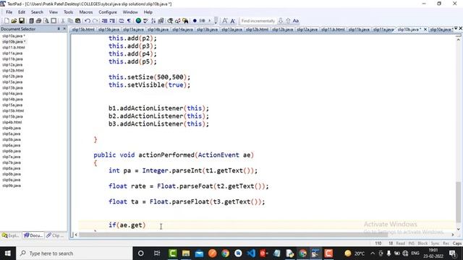The width and height of the screenshot is (463, 260).
Task: Select slip6a.java in Document Selector
Action: tap(12, 145)
